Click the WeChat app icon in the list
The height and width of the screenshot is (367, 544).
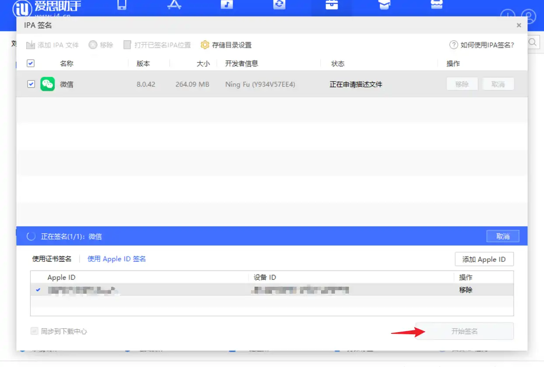48,84
